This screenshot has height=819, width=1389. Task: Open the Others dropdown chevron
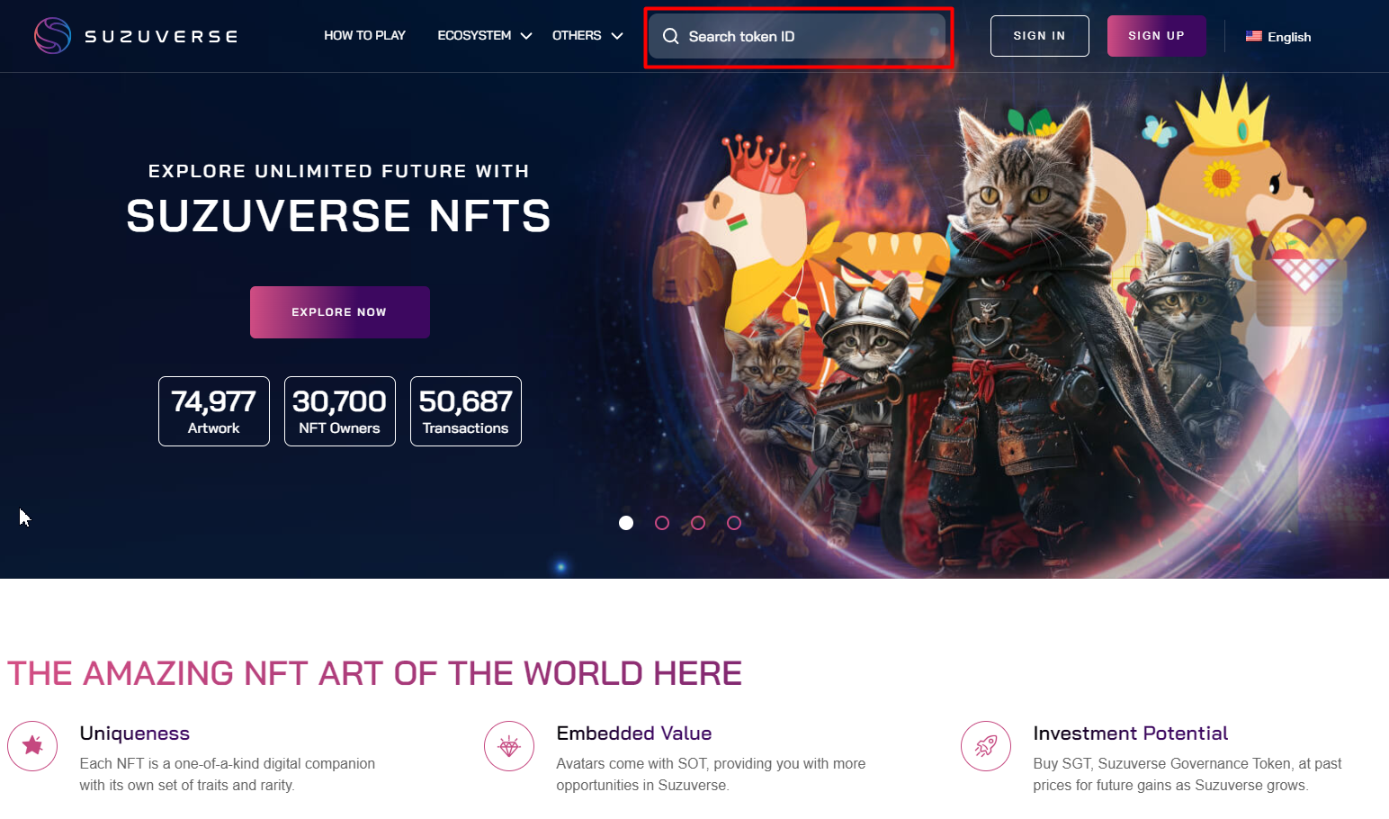(x=617, y=36)
